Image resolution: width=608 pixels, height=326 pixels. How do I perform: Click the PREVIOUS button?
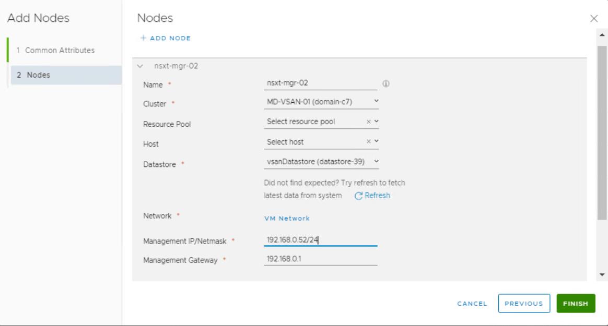524,304
